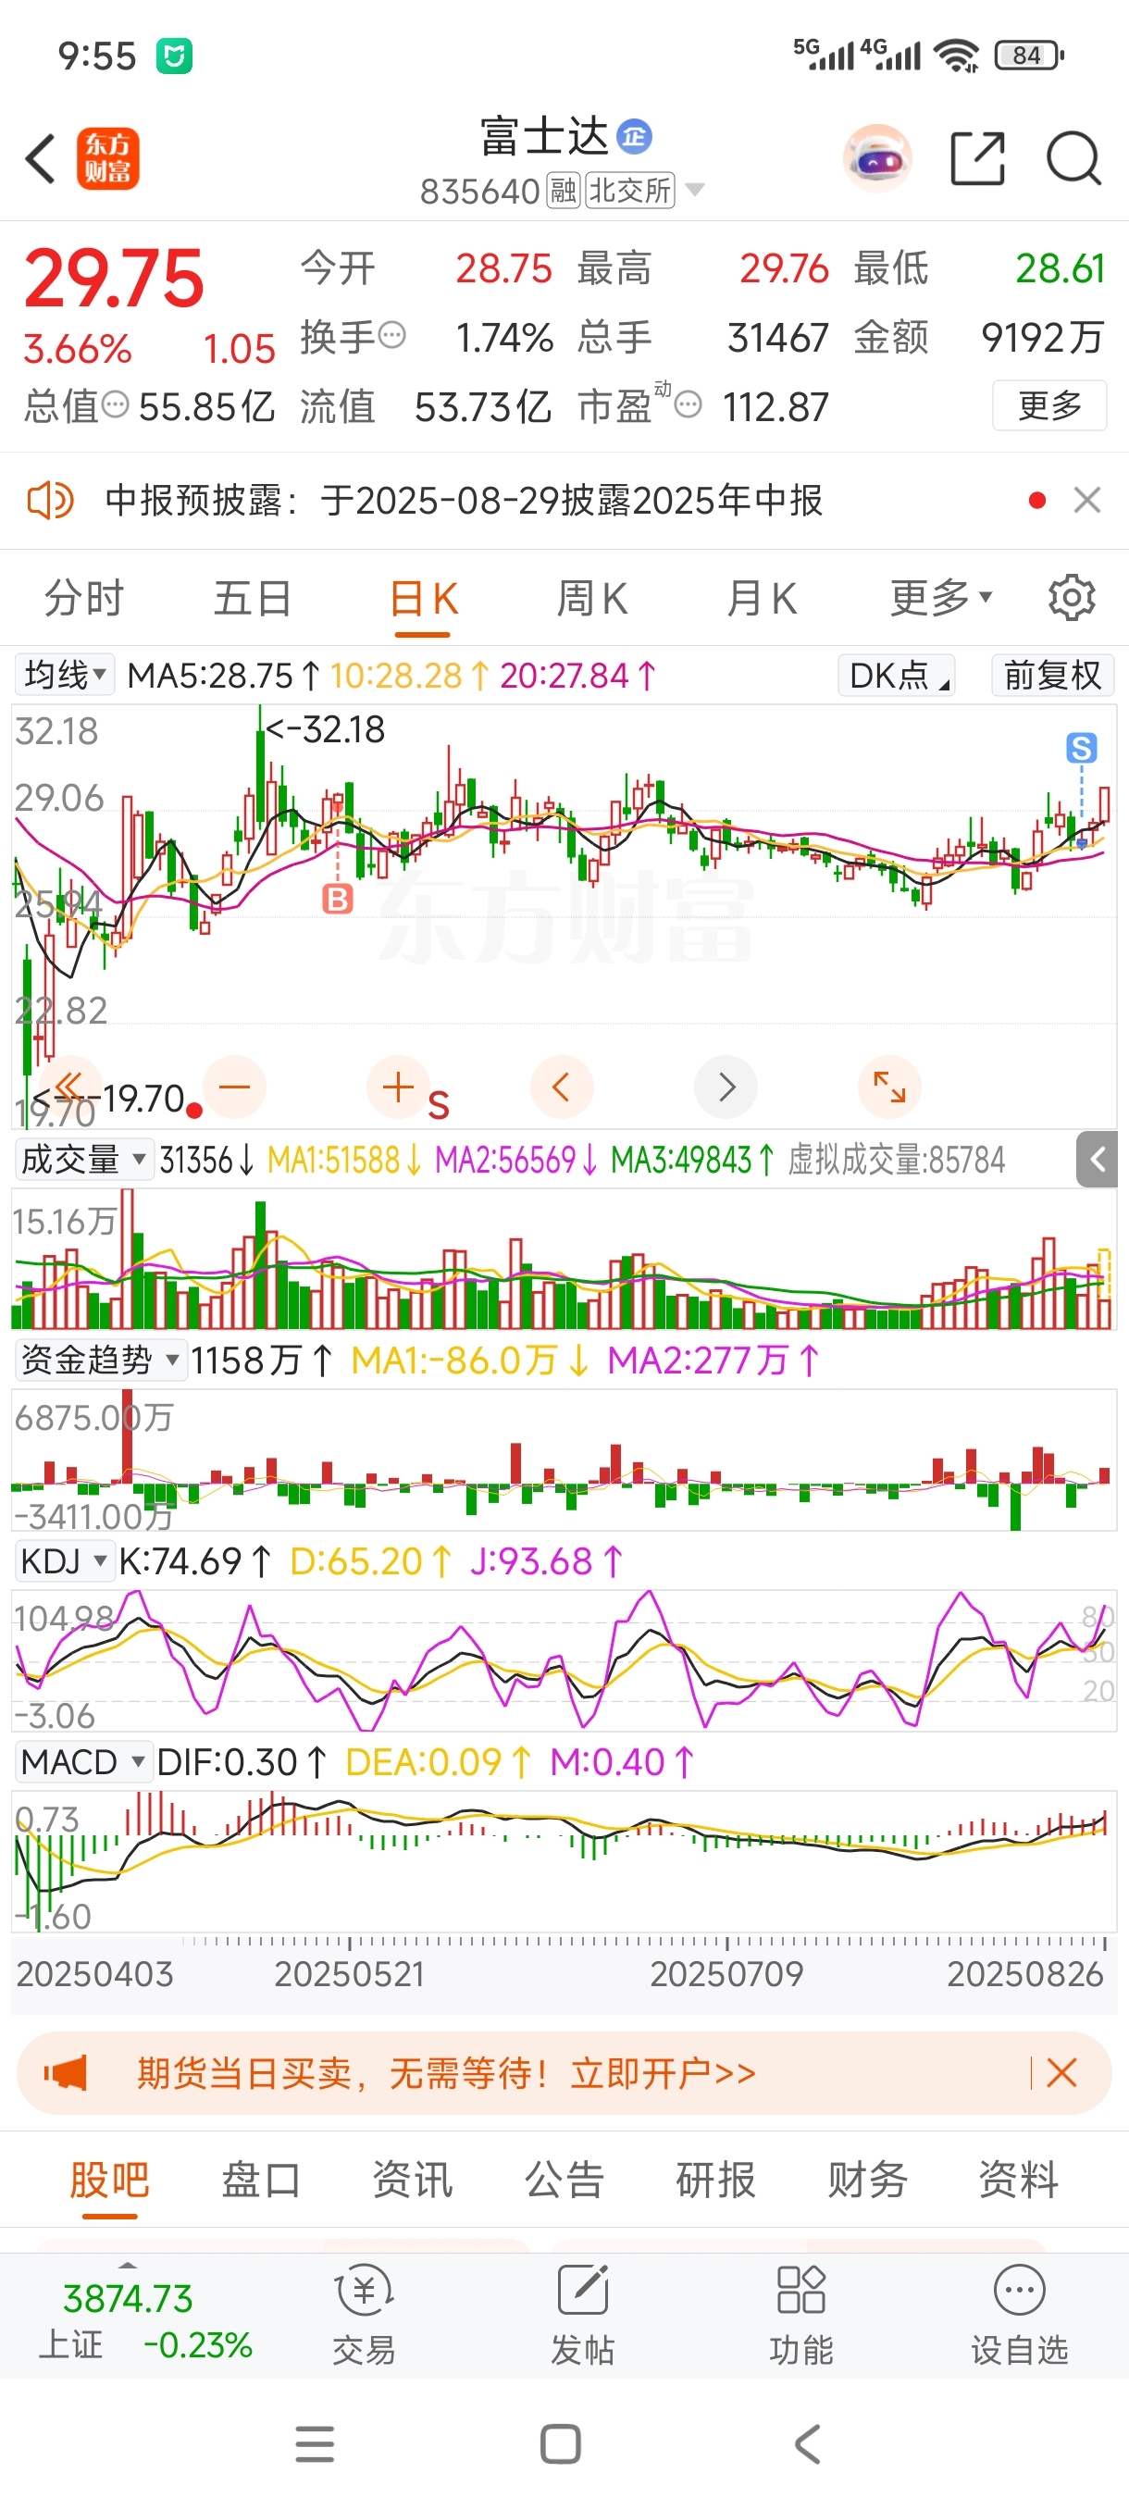Tap the blue S sell marker
The width and height of the screenshot is (1129, 2510).
(x=1081, y=747)
